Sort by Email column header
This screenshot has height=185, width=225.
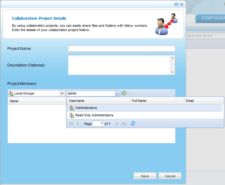point(202,101)
